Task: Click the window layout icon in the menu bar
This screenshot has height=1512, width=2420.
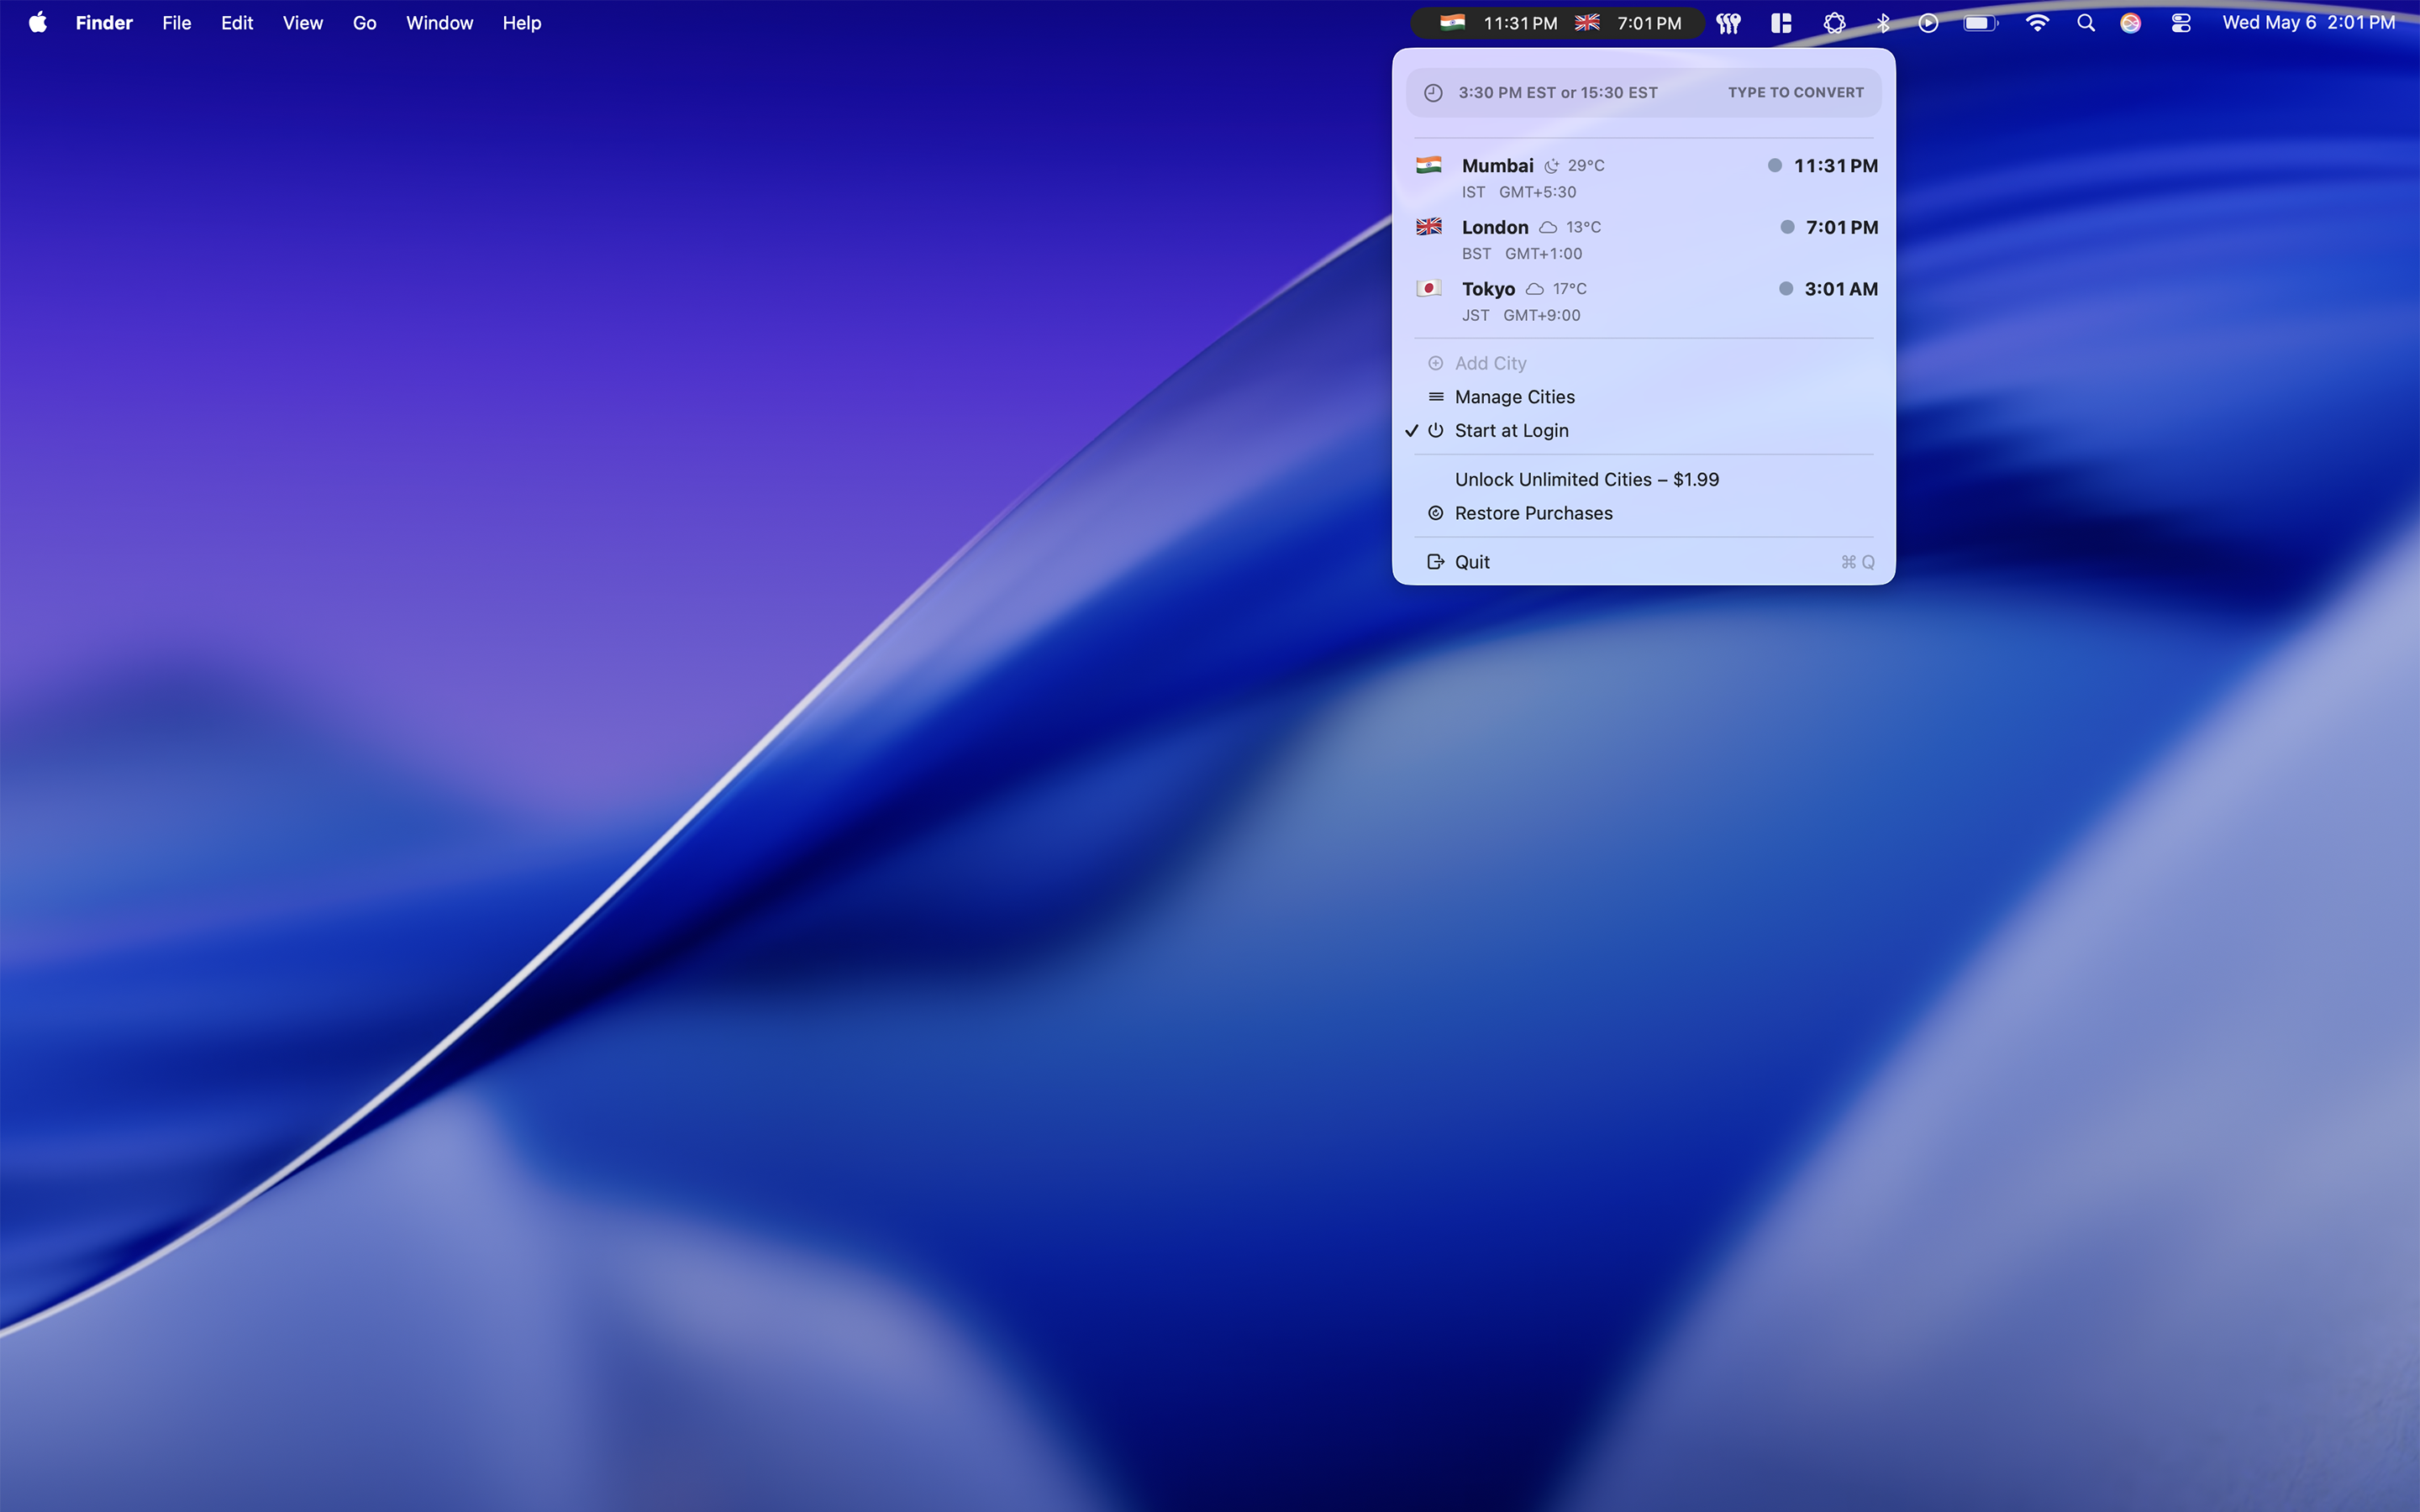Action: (x=1781, y=23)
